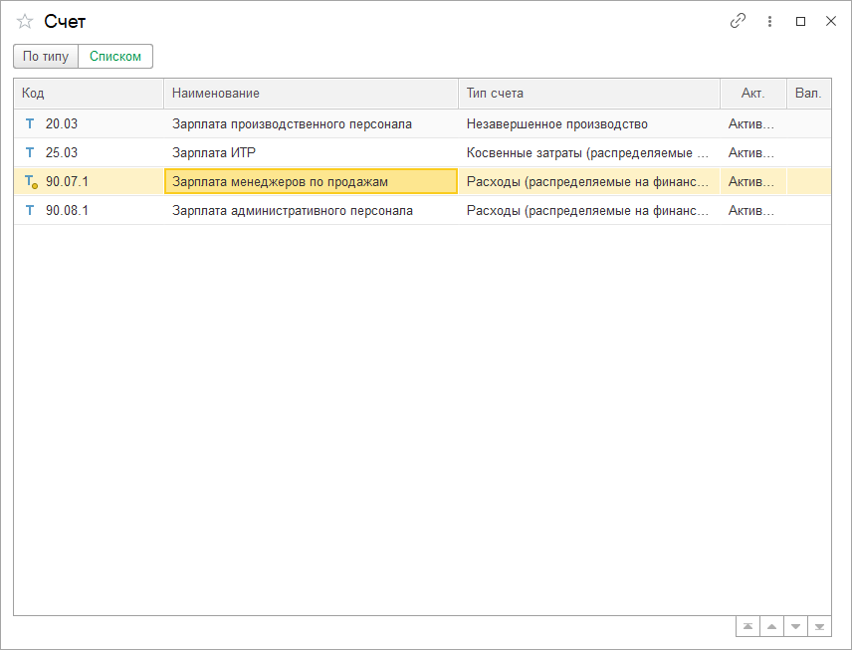Add the Счет form to favorites star
This screenshot has height=650, width=852.
click(25, 21)
